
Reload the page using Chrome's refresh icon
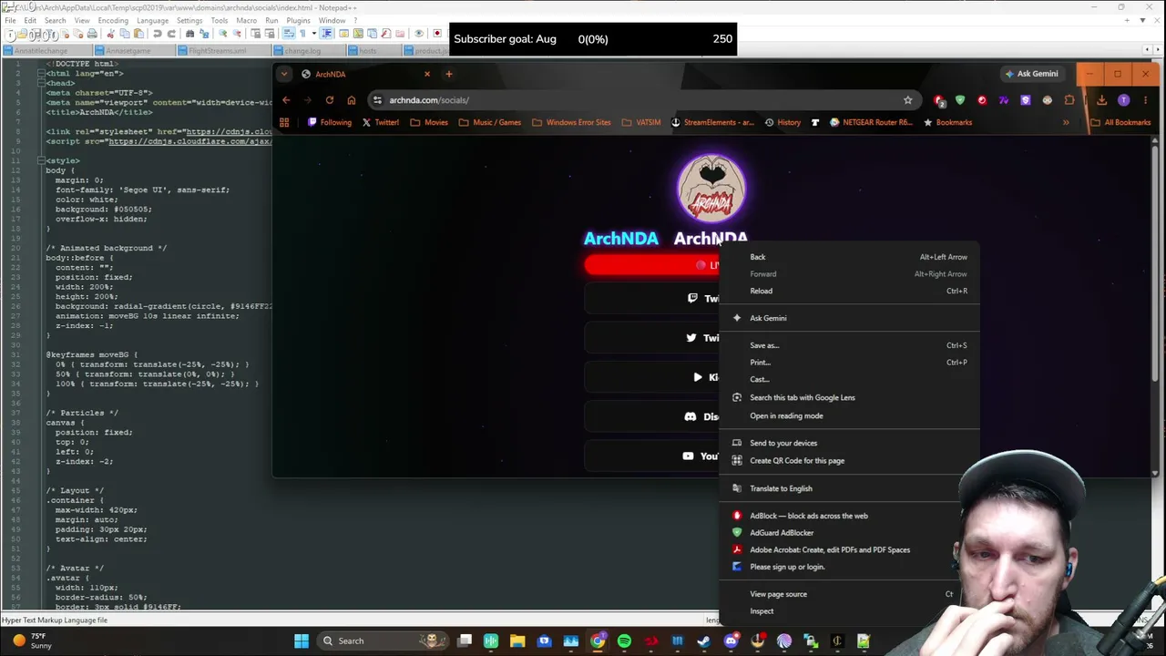[x=329, y=100]
